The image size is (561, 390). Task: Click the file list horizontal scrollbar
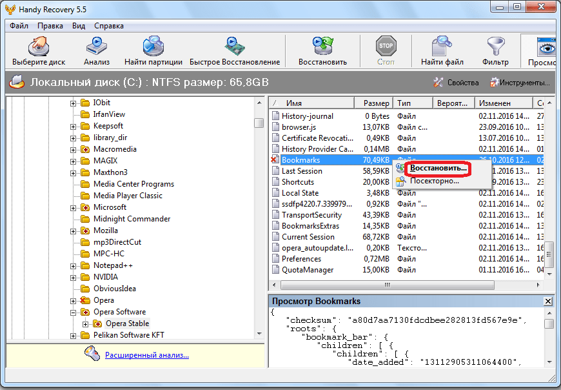pyautogui.click(x=387, y=285)
